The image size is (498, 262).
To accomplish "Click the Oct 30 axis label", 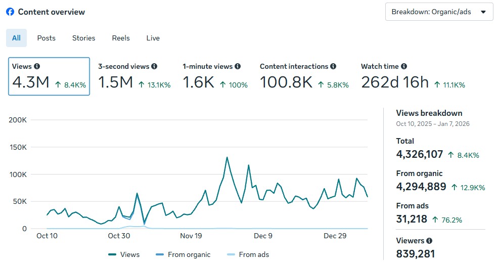I will click(x=119, y=236).
